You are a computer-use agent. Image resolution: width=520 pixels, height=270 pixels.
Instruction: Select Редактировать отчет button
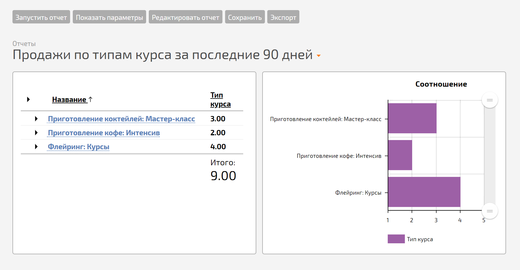[x=186, y=17]
